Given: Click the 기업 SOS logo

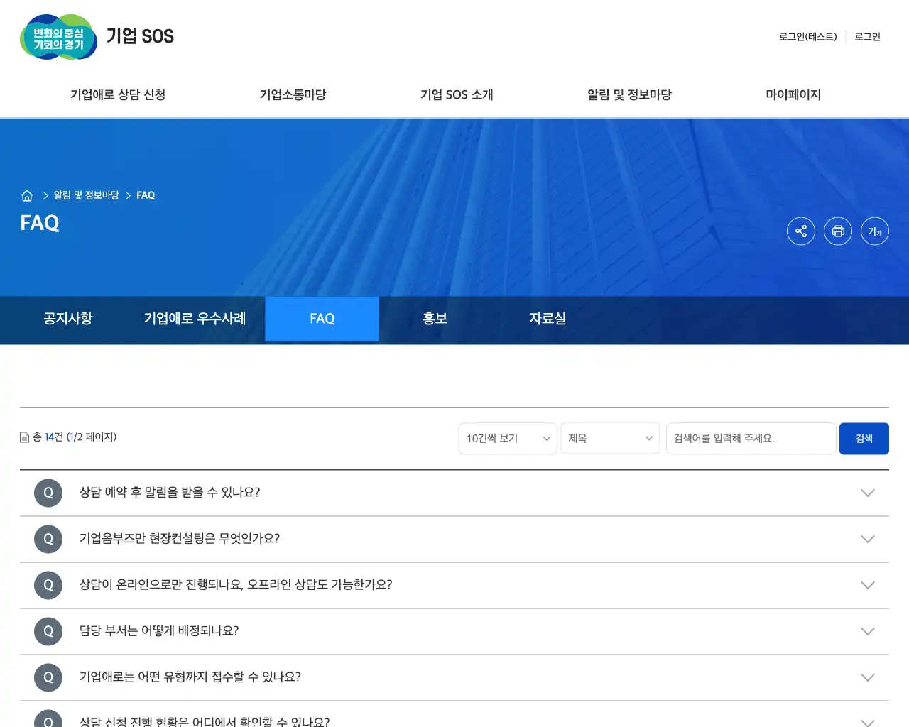Looking at the screenshot, I should 97,36.
